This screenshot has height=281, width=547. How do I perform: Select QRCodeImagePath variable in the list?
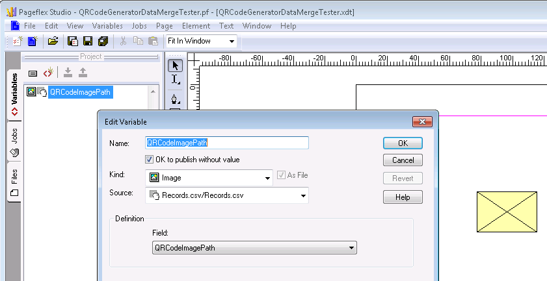click(x=80, y=92)
